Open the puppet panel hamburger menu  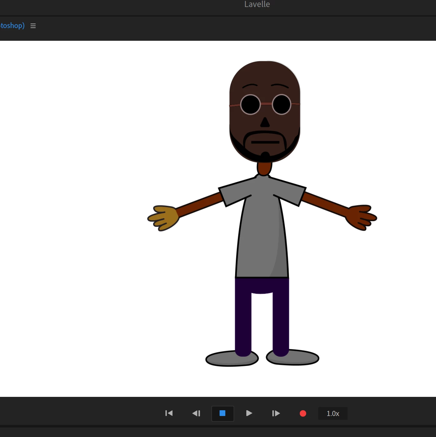click(x=33, y=26)
